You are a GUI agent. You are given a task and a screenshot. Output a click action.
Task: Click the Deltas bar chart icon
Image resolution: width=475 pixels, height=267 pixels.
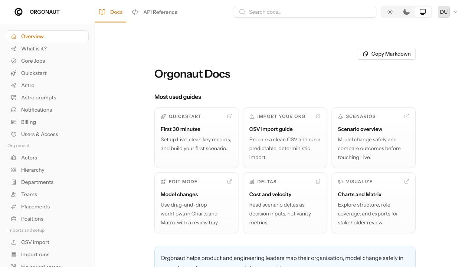pos(252,182)
